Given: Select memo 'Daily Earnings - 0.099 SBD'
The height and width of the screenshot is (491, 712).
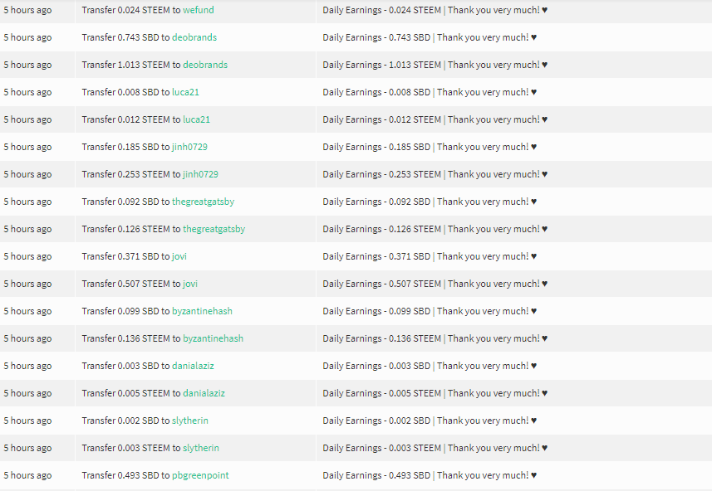Looking at the screenshot, I should click(376, 311).
